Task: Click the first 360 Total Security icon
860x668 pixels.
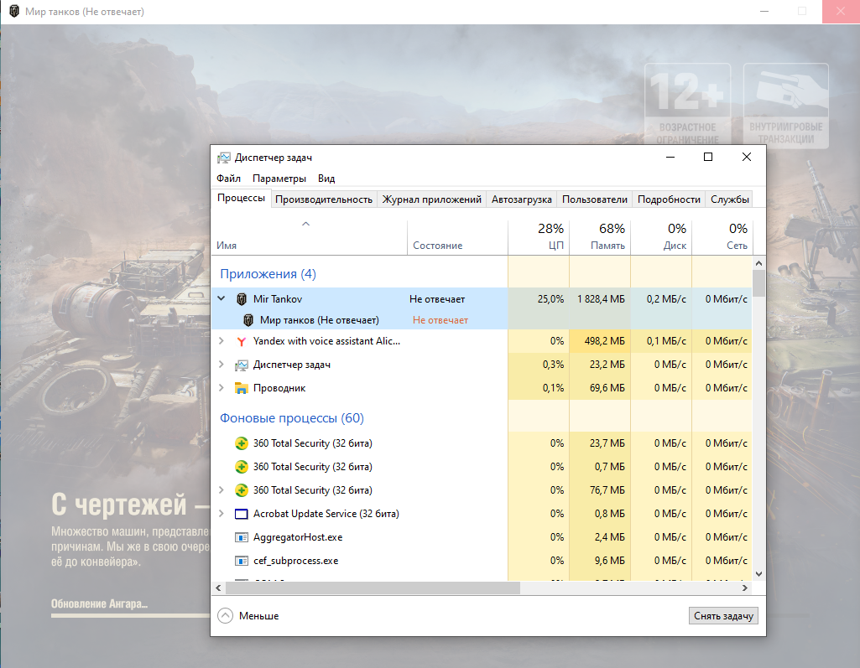Action: point(242,443)
